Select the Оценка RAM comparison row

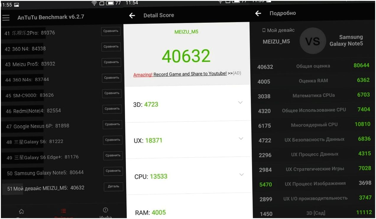click(313, 81)
